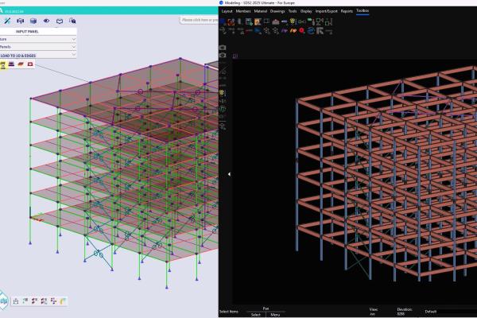This screenshot has height=318, width=477.
Task: Click the pencil edit tool icon
Action: tap(7, 21)
